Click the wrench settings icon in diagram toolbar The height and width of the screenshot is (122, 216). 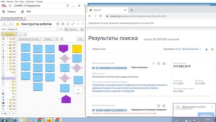coord(57,39)
